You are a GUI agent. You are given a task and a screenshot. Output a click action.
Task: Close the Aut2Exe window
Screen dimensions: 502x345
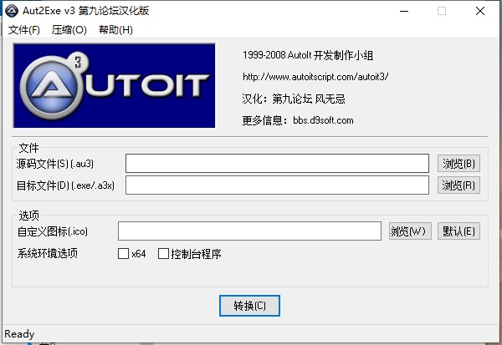coord(480,11)
